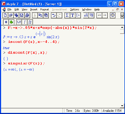The image size is (125, 114).
Task: Click the F:=x->.05*x input line
Action: [52, 28]
